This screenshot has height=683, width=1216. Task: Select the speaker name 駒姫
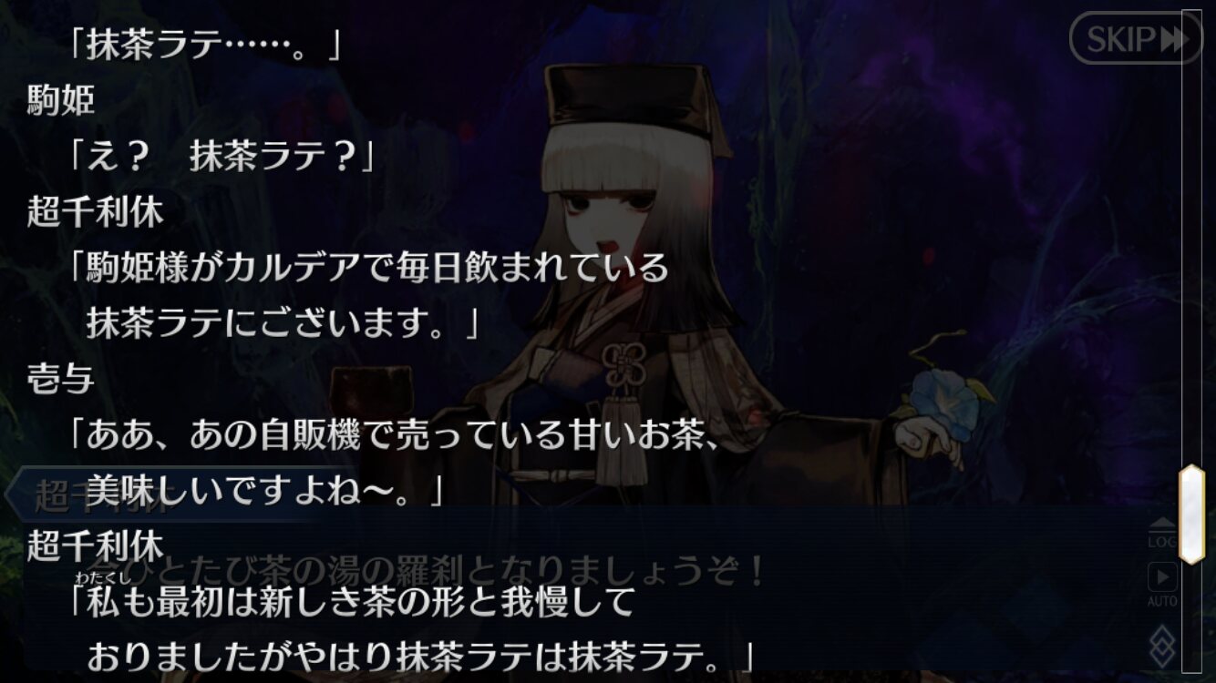click(61, 100)
